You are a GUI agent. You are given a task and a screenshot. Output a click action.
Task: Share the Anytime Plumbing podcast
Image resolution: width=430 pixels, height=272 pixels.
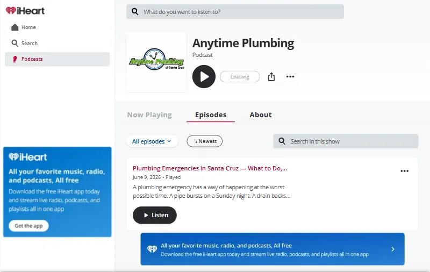(x=271, y=76)
